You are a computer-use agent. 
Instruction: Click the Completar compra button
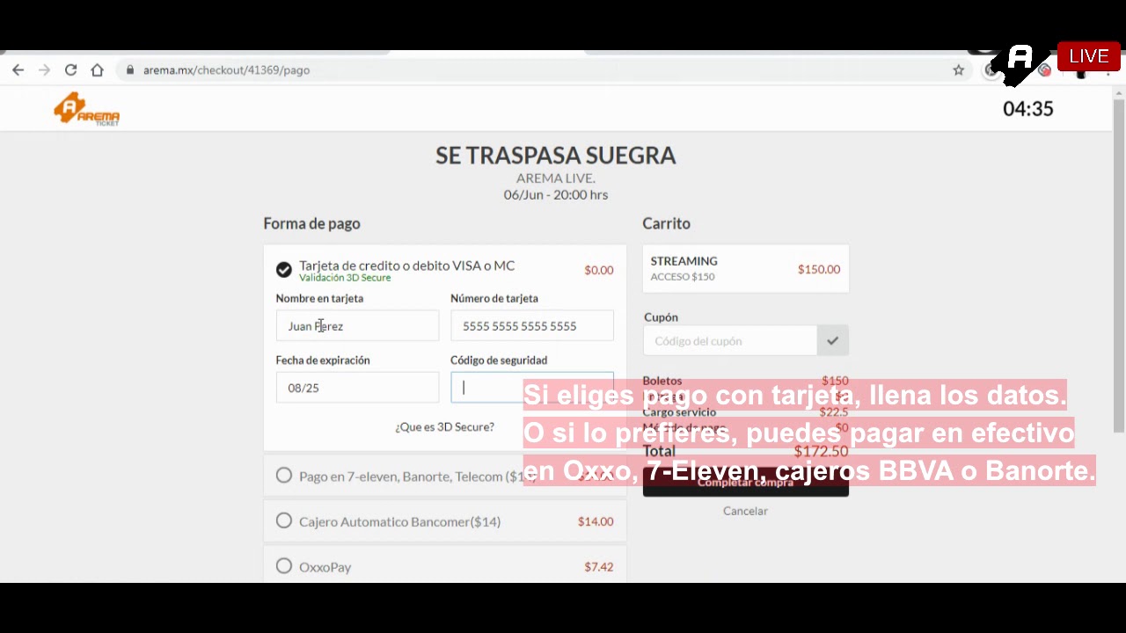745,482
